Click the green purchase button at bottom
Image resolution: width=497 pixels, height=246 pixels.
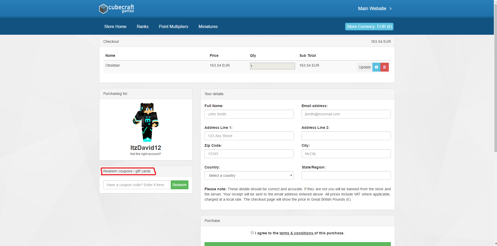(x=298, y=244)
